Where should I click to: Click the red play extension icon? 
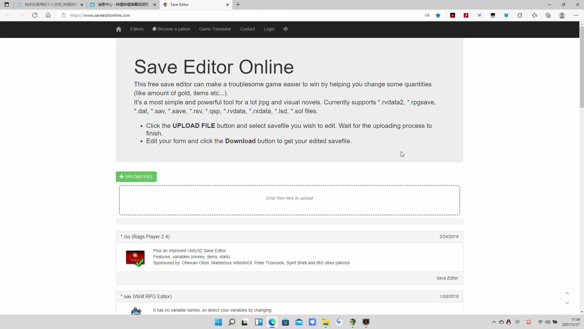click(453, 15)
